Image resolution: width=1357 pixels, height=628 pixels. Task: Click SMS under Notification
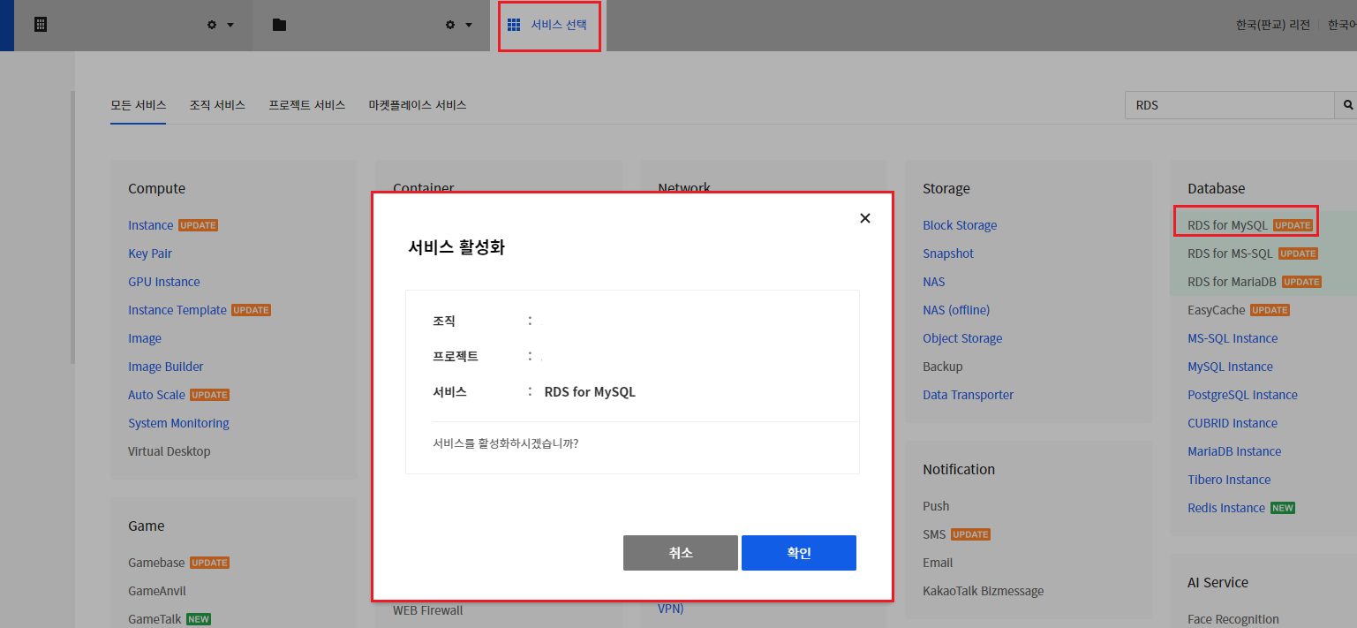point(934,534)
